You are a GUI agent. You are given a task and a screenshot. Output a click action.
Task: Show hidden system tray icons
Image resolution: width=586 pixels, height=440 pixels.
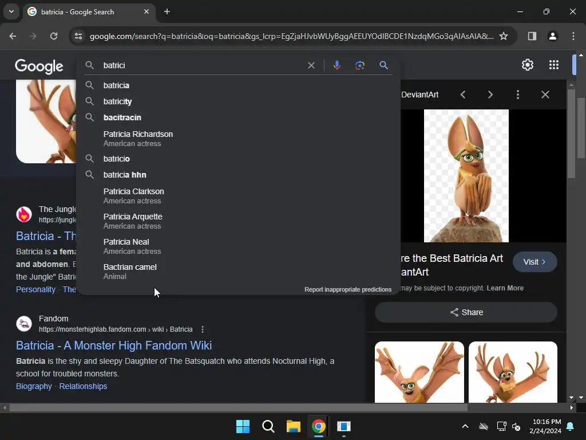tap(465, 426)
